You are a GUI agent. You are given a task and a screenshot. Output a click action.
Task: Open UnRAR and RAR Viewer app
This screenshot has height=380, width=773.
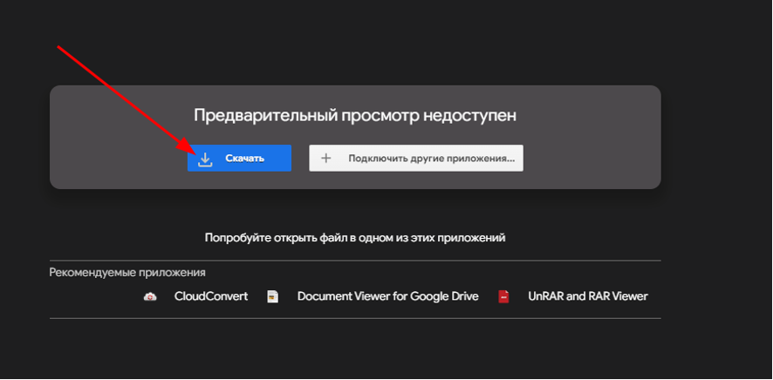pos(588,296)
